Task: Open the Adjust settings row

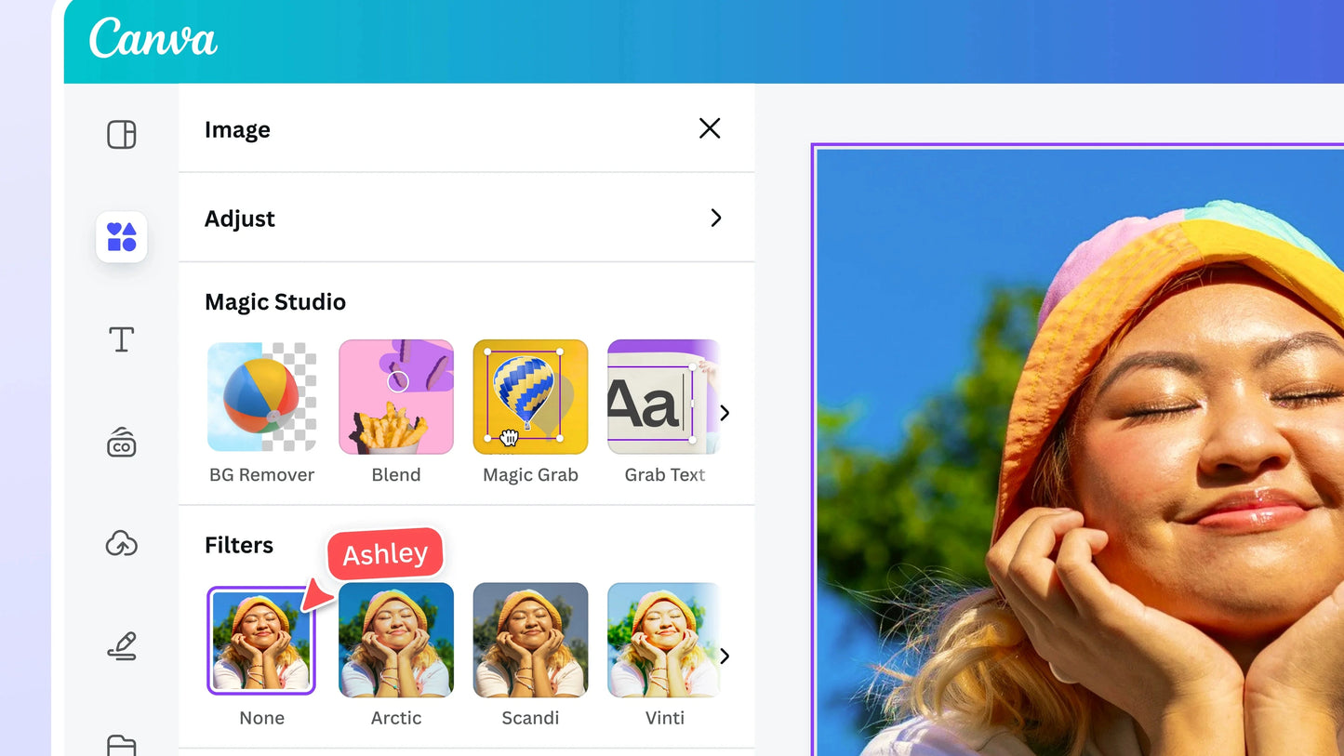Action: tap(466, 218)
